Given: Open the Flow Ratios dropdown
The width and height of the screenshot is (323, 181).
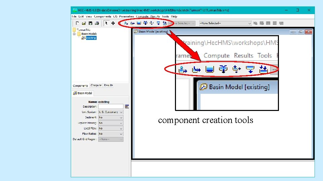Looking at the screenshot, I should pyautogui.click(x=111, y=134).
